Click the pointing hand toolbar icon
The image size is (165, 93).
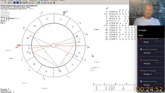coord(54,3)
